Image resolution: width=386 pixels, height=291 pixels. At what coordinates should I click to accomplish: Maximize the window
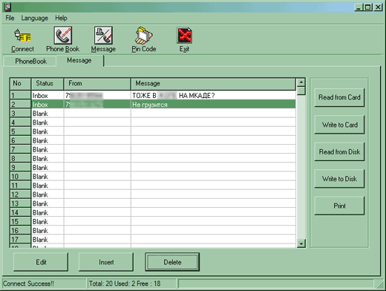coord(368,7)
